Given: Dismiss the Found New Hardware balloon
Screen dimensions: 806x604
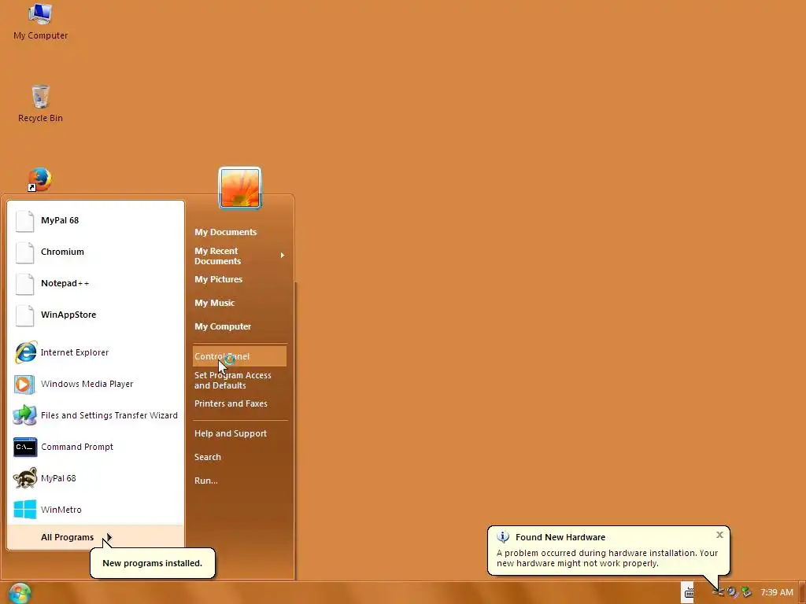Looking at the screenshot, I should point(719,535).
